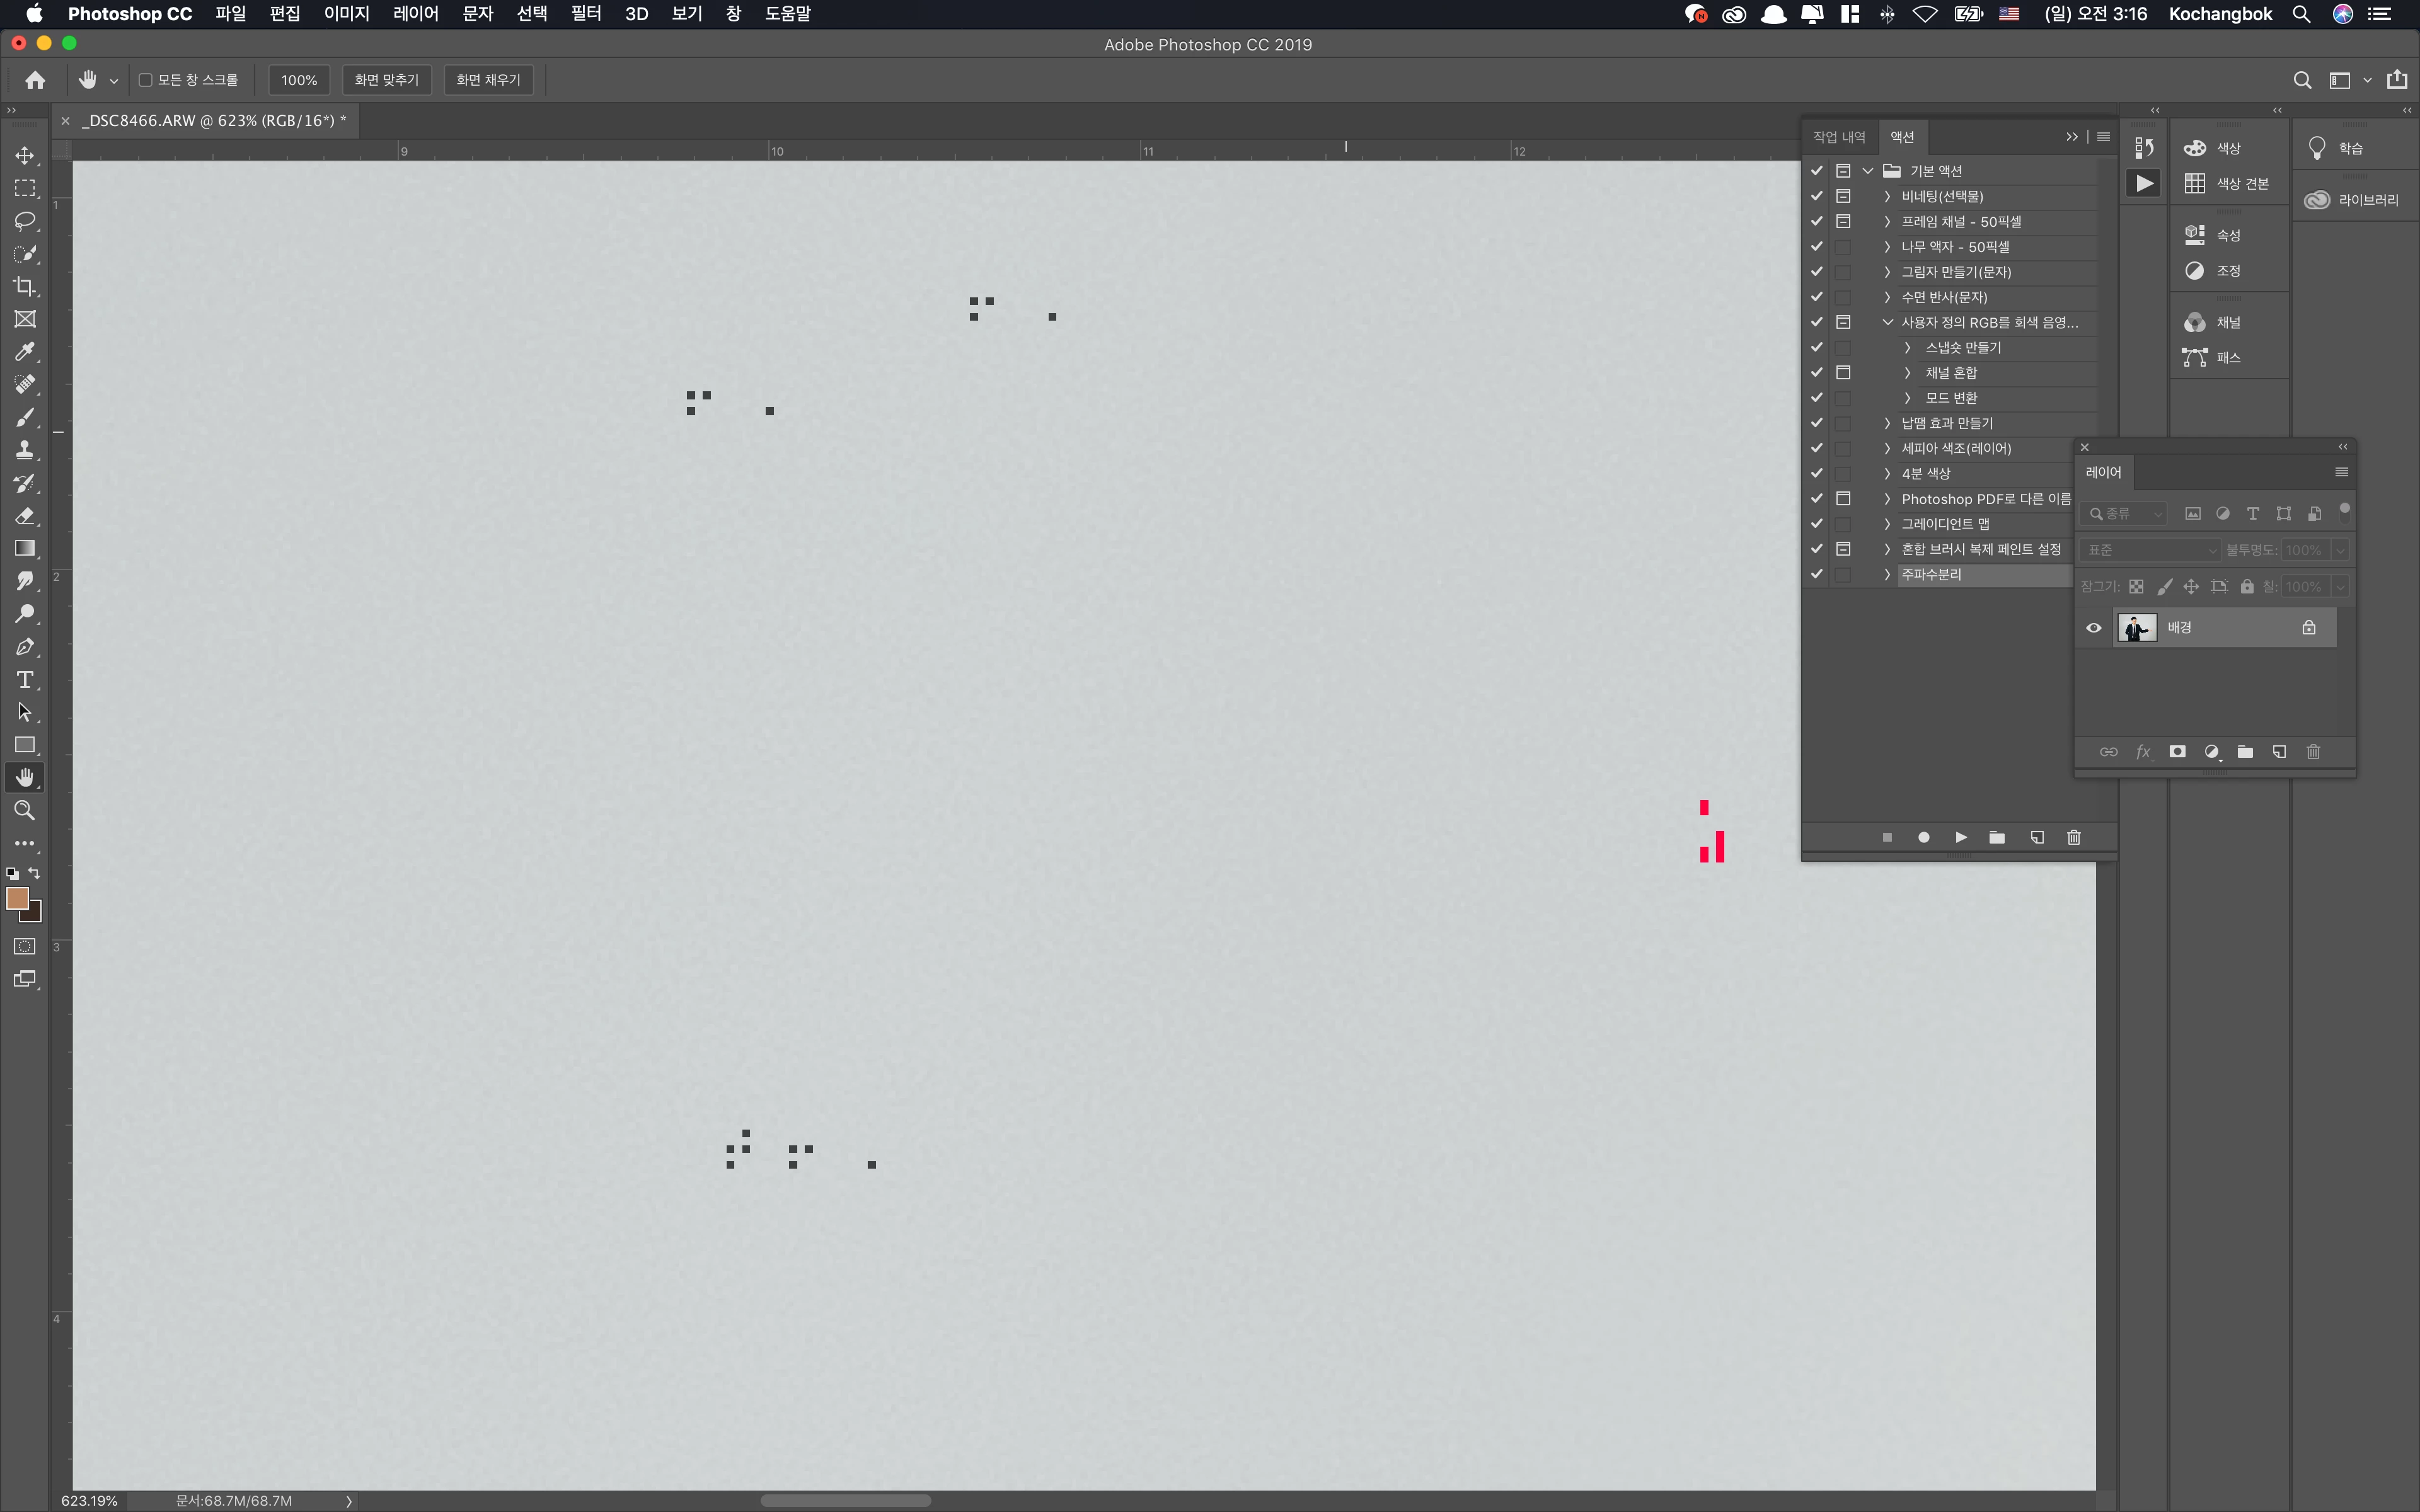Image resolution: width=2420 pixels, height=1512 pixels.
Task: Collapse the 기본 액션 folder
Action: click(1867, 171)
